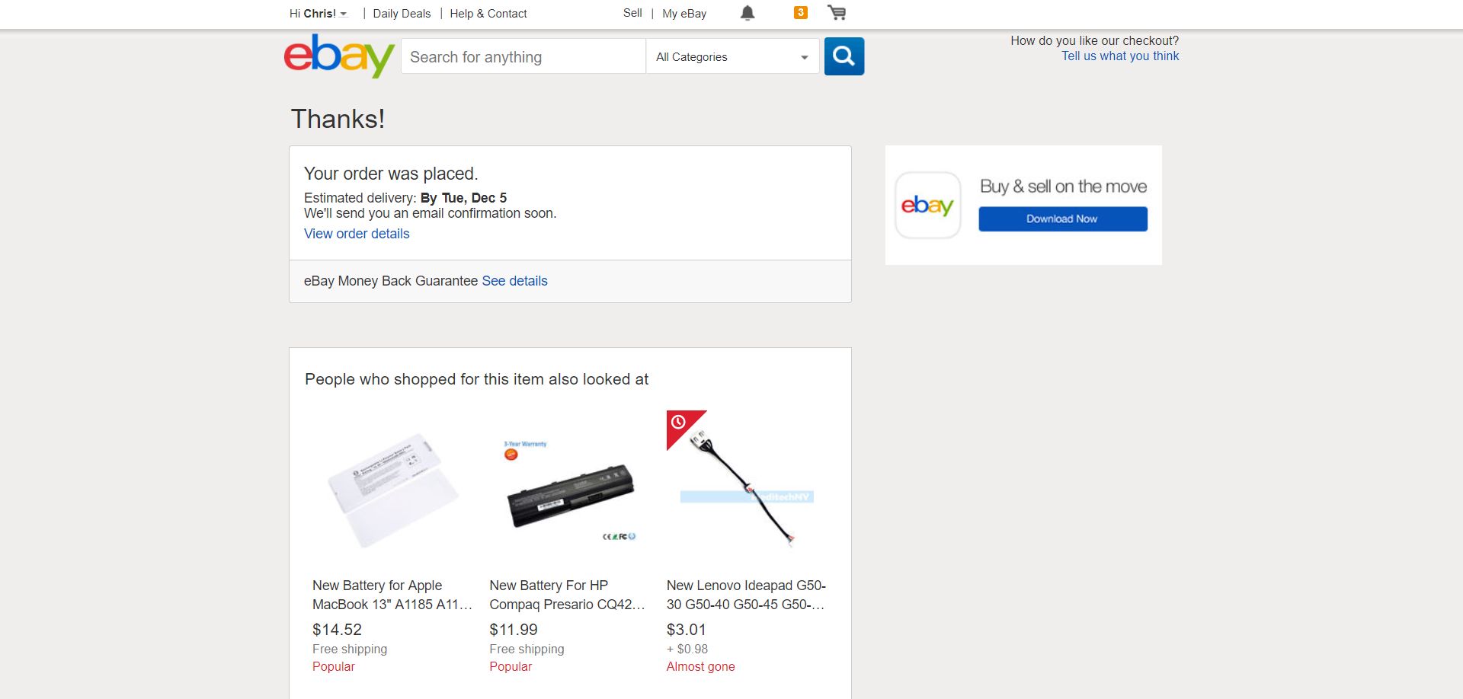Click the notifications bell icon
The image size is (1463, 699).
coord(748,13)
